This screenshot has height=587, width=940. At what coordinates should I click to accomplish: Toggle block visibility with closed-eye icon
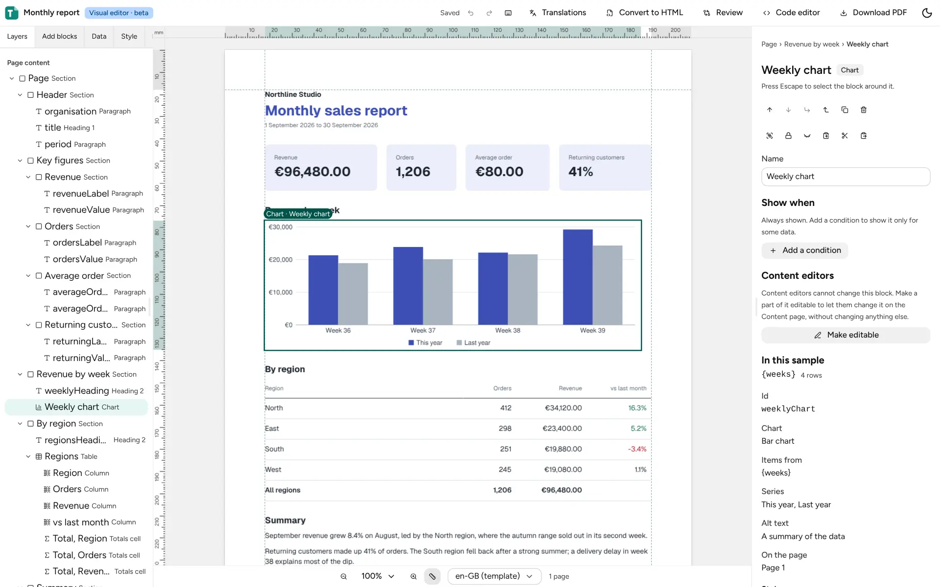tap(807, 136)
